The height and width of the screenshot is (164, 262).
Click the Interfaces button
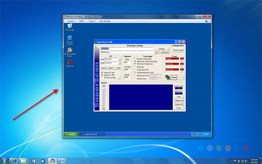[165, 52]
